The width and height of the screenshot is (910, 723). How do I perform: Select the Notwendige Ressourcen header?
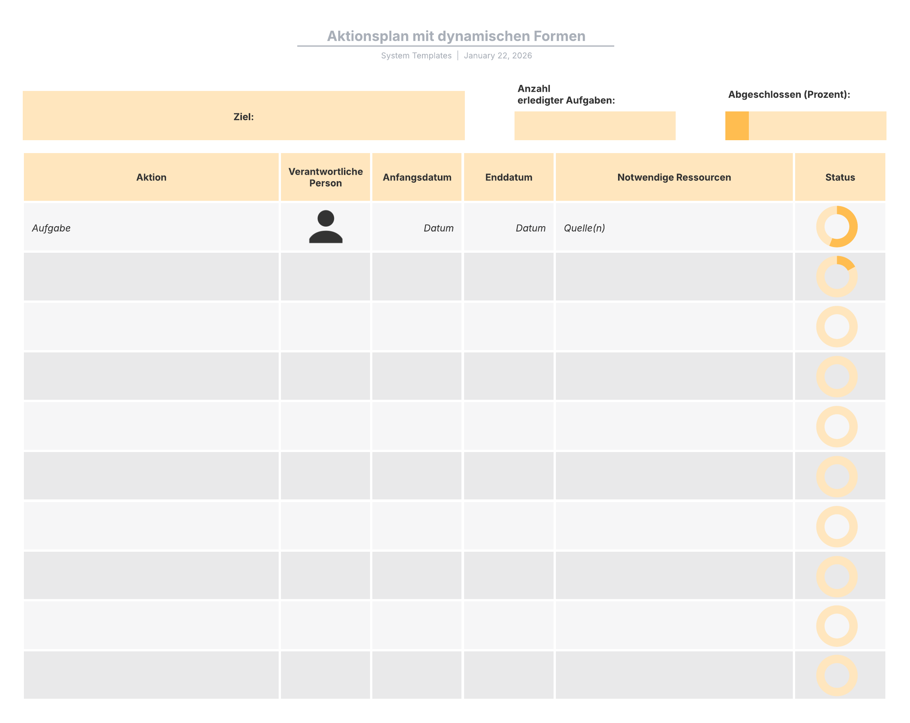click(674, 177)
